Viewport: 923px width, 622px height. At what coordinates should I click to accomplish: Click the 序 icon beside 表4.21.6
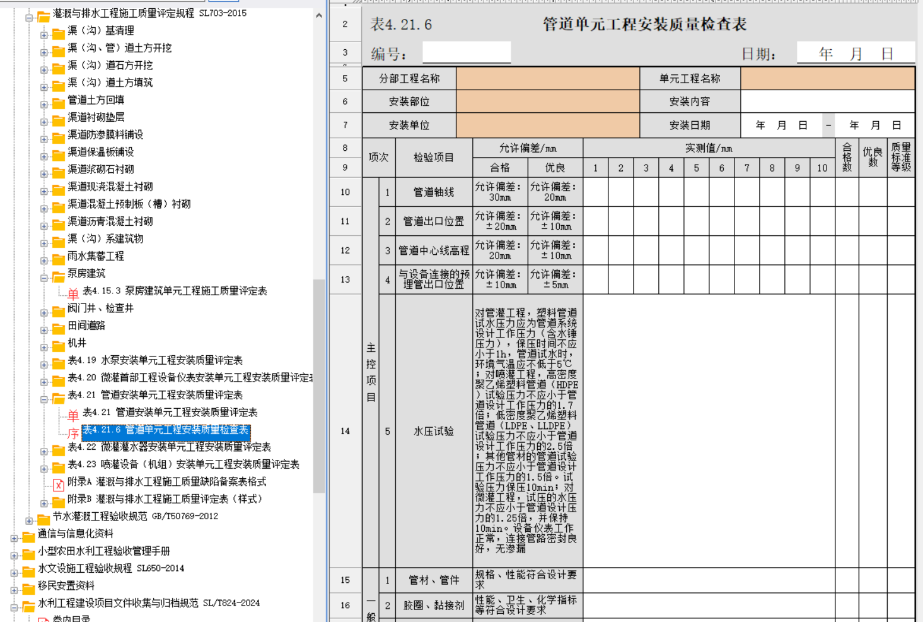pyautogui.click(x=73, y=432)
